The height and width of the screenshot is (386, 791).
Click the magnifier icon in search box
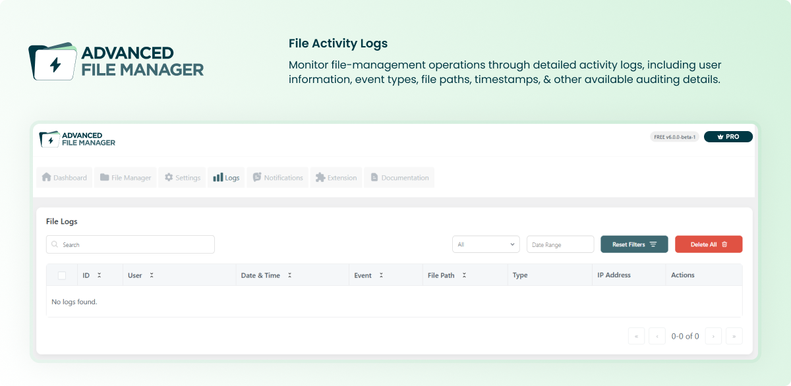click(x=55, y=244)
